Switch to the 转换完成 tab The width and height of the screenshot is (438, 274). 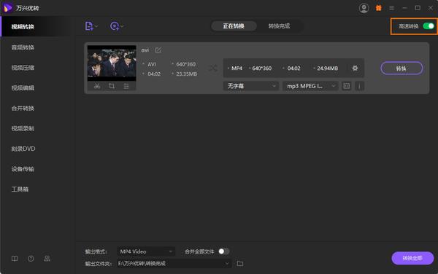(x=279, y=26)
